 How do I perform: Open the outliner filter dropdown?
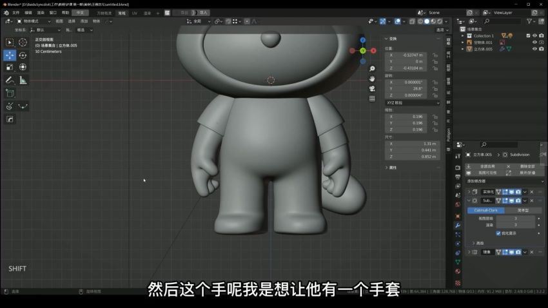[x=531, y=21]
